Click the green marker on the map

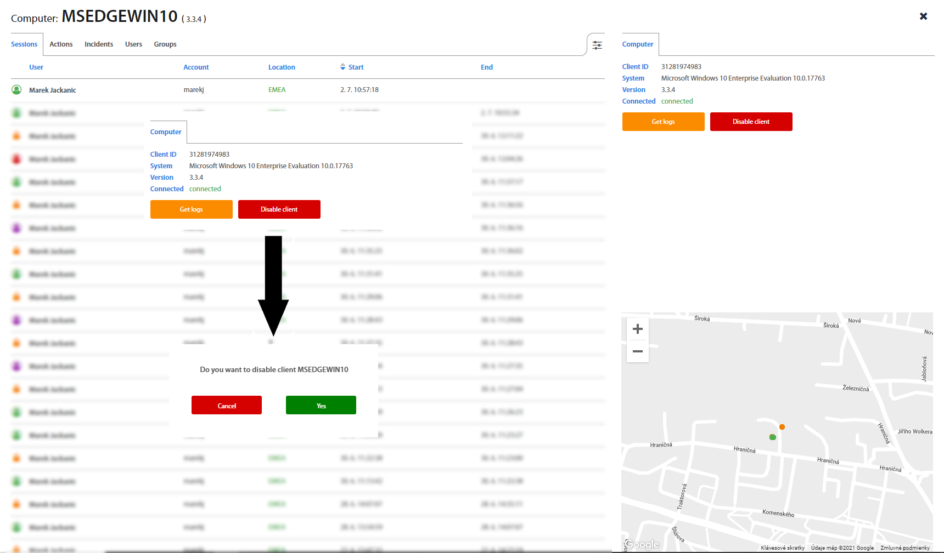(772, 437)
